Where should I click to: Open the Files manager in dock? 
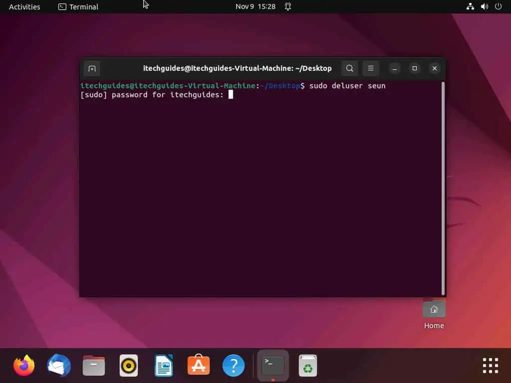tap(94, 366)
